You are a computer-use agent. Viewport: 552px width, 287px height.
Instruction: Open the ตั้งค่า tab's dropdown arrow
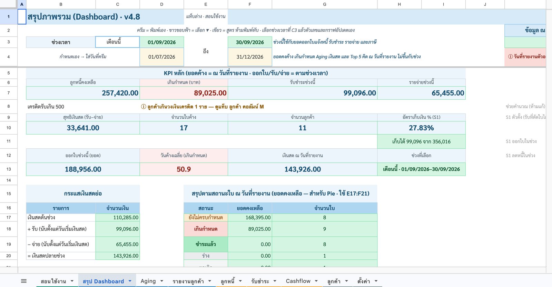click(376, 281)
